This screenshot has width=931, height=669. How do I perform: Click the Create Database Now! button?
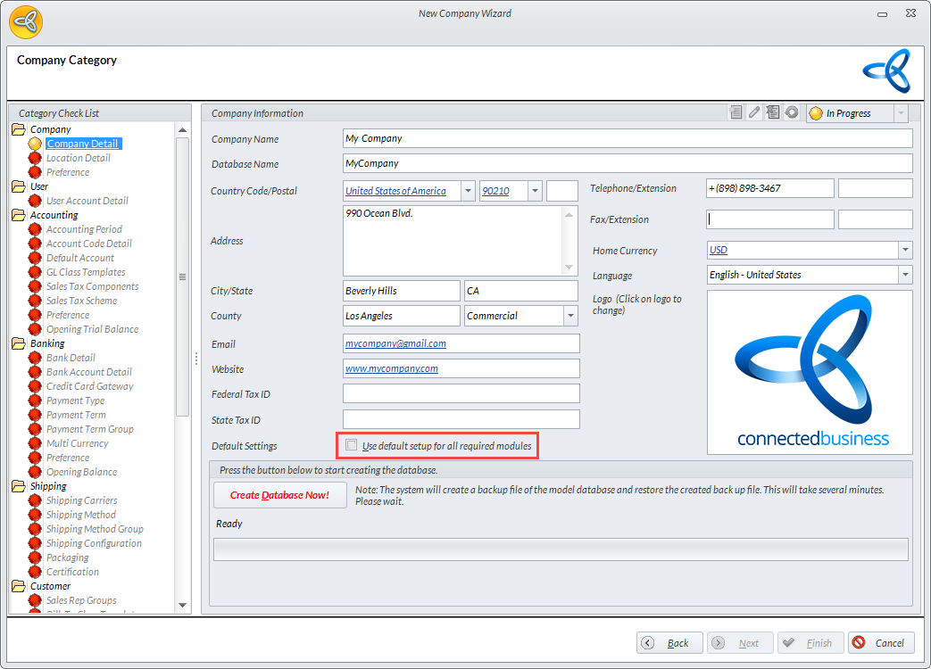279,495
